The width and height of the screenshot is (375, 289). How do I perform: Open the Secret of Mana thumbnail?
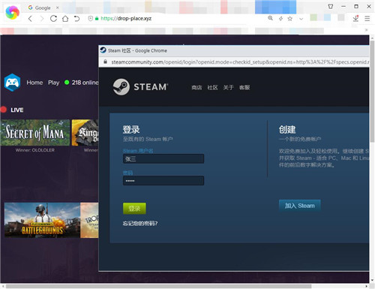point(35,133)
